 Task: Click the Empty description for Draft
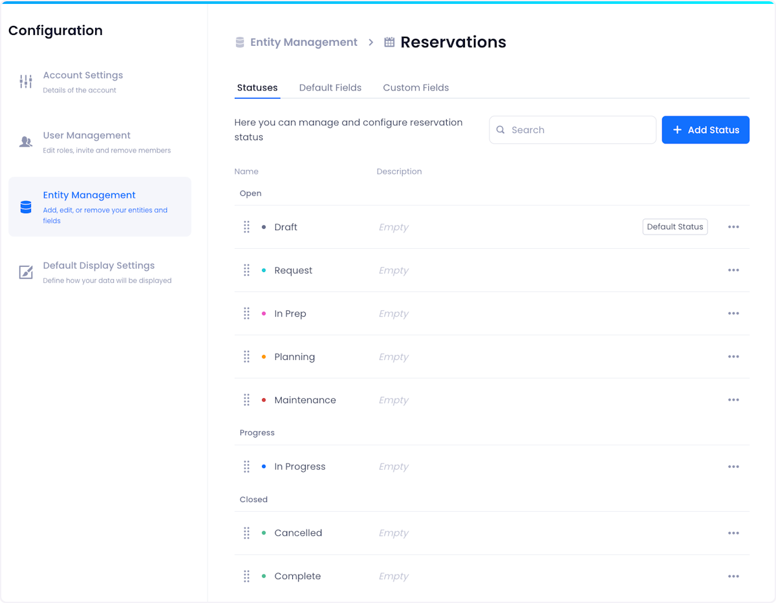point(394,227)
